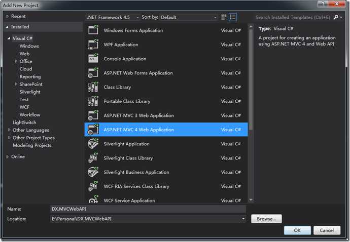Screen dimensions: 350x242
Task: Select the WCF category
Action: 24,107
